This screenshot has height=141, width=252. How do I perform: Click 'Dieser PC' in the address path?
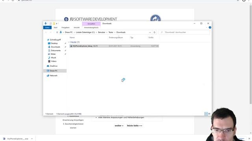click(x=69, y=32)
